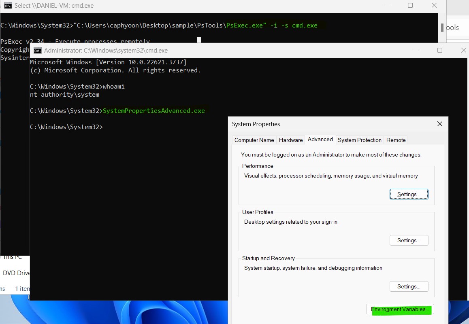Minimize the Administrator cmd.exe window
The height and width of the screenshot is (324, 469).
tap(416, 51)
